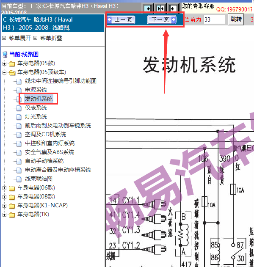Click the 车身电器(K1-NCAP) folder icon
The width and height of the screenshot is (254, 267).
click(12, 206)
